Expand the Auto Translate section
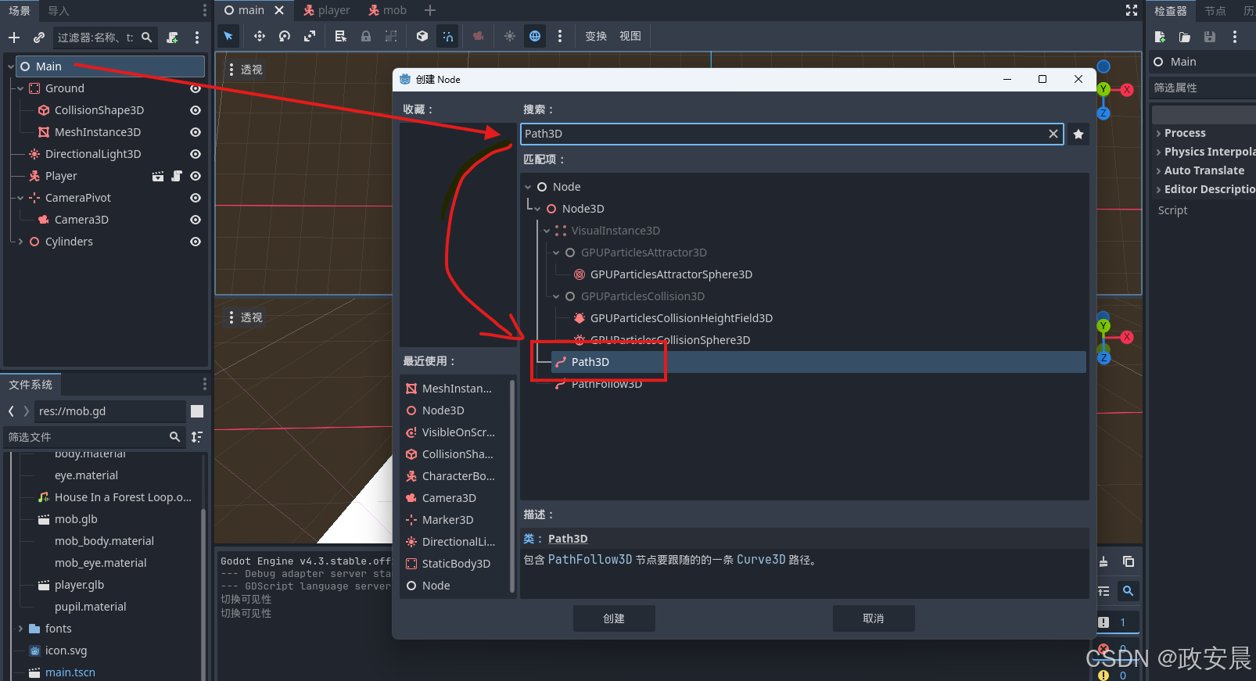 pyautogui.click(x=1158, y=171)
